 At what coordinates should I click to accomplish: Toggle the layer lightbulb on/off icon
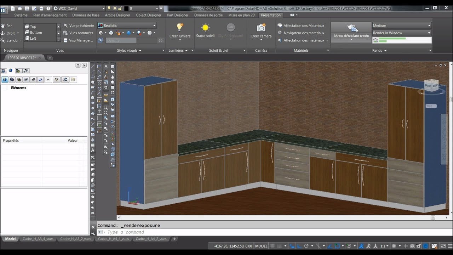pos(109,8)
